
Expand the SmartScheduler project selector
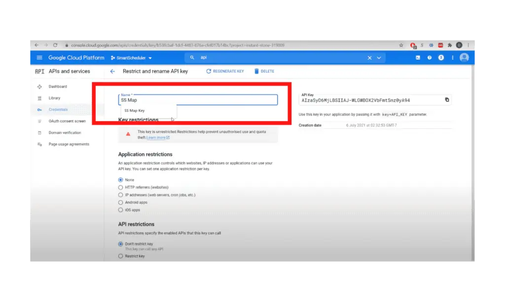[x=131, y=58]
